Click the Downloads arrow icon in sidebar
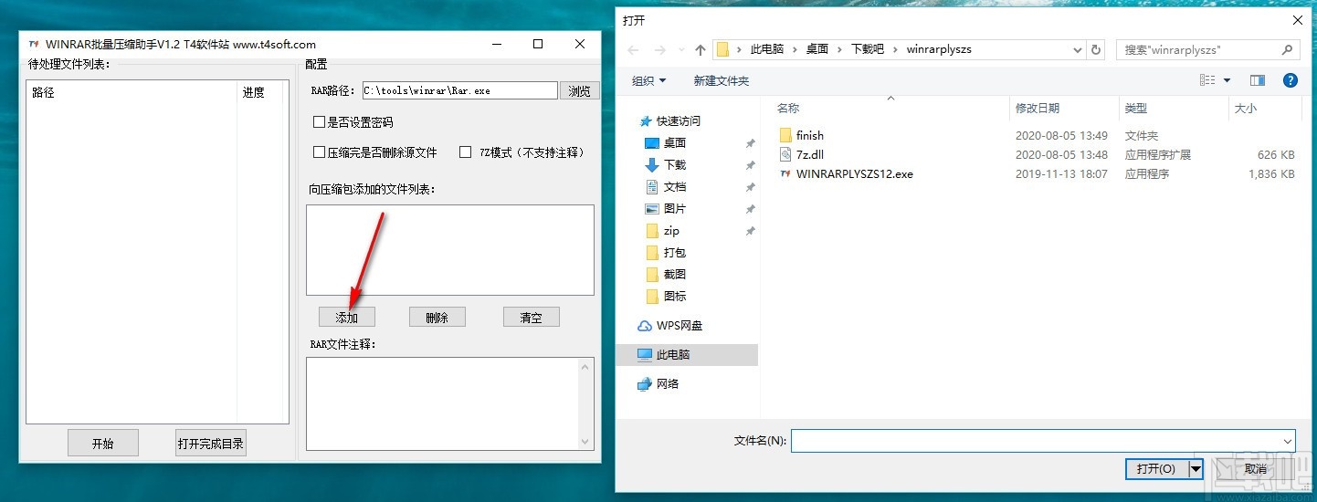This screenshot has height=502, width=1317. point(652,164)
